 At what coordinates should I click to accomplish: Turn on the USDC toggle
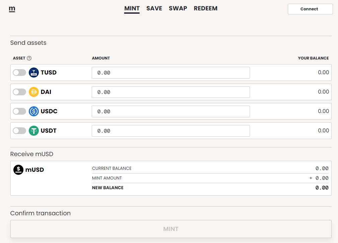pyautogui.click(x=19, y=111)
